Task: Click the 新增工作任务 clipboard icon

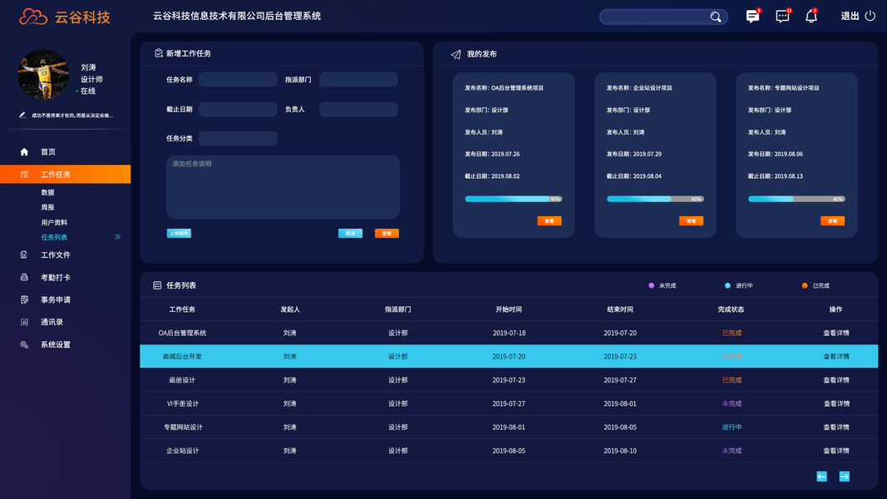Action: 159,53
